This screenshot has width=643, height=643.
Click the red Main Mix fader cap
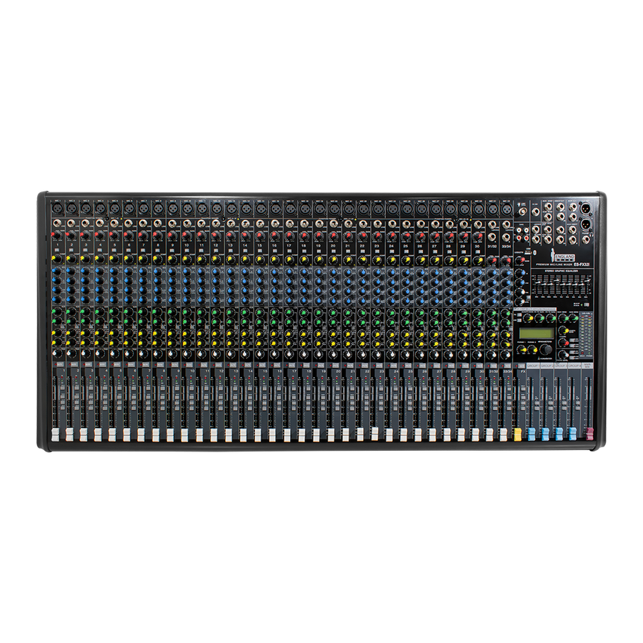point(589,434)
